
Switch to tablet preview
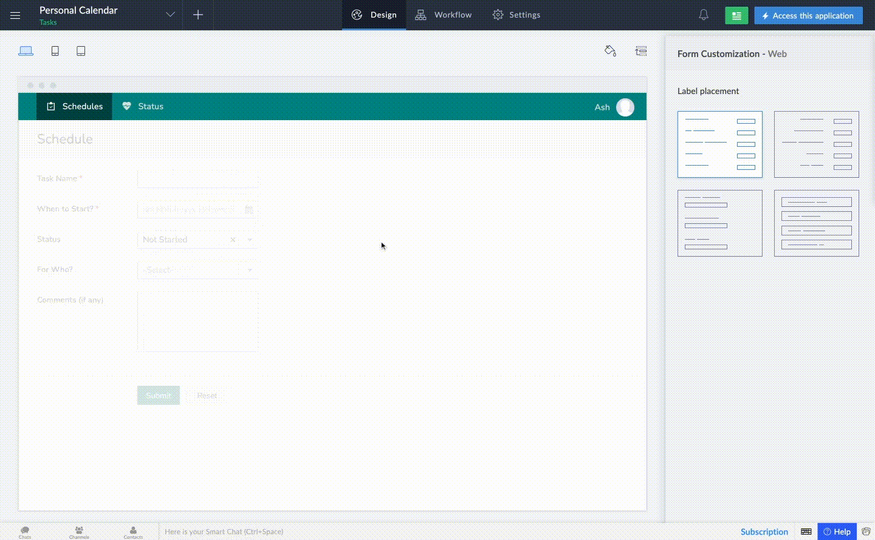click(x=81, y=51)
